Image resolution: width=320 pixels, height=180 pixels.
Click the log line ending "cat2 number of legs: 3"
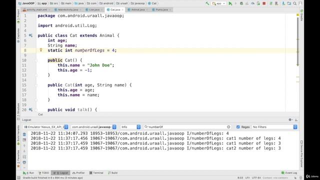tap(155, 148)
